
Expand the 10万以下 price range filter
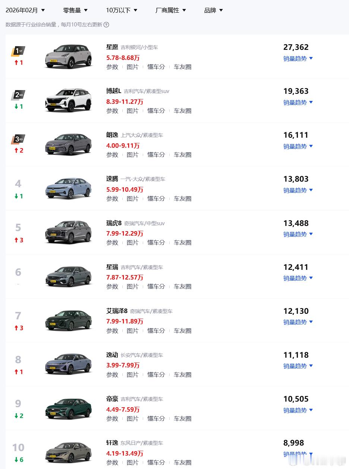coord(122,10)
